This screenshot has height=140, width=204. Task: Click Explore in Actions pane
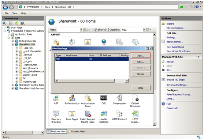[x=170, y=24]
